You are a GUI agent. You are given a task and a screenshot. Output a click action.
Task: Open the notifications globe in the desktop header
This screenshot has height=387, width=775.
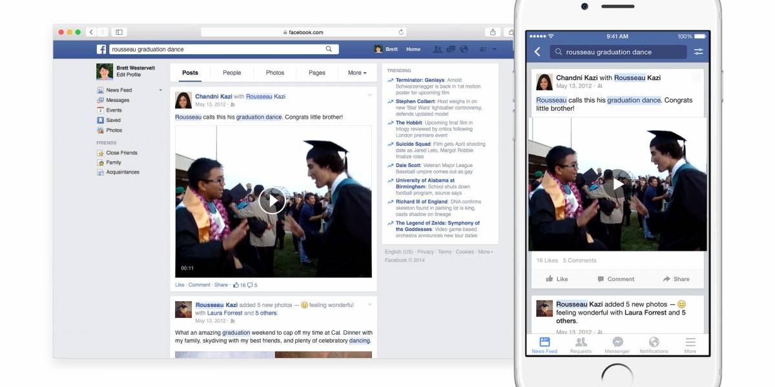(463, 49)
